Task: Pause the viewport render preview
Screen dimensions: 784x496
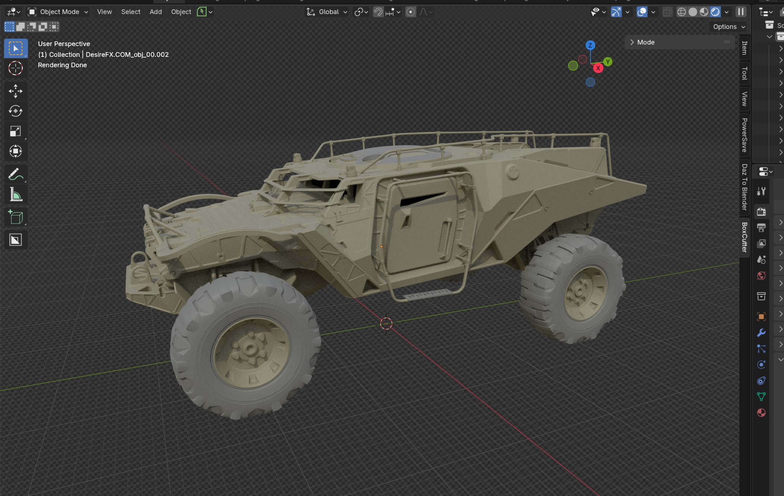Action: pyautogui.click(x=741, y=12)
